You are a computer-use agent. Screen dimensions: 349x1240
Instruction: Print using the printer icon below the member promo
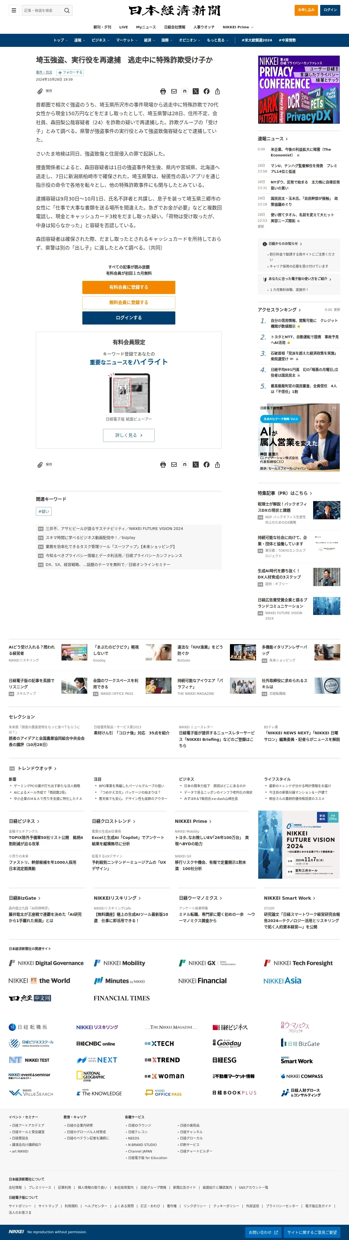pyautogui.click(x=163, y=465)
